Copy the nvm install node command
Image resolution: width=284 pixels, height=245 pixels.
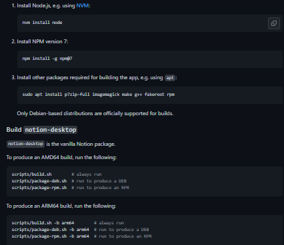[274, 23]
